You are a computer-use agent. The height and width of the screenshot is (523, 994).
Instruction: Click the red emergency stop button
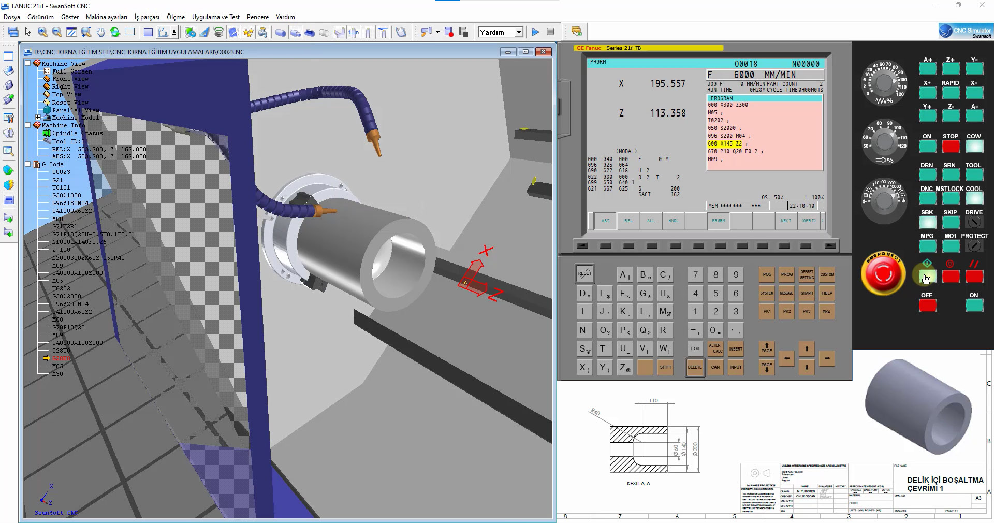coord(883,273)
